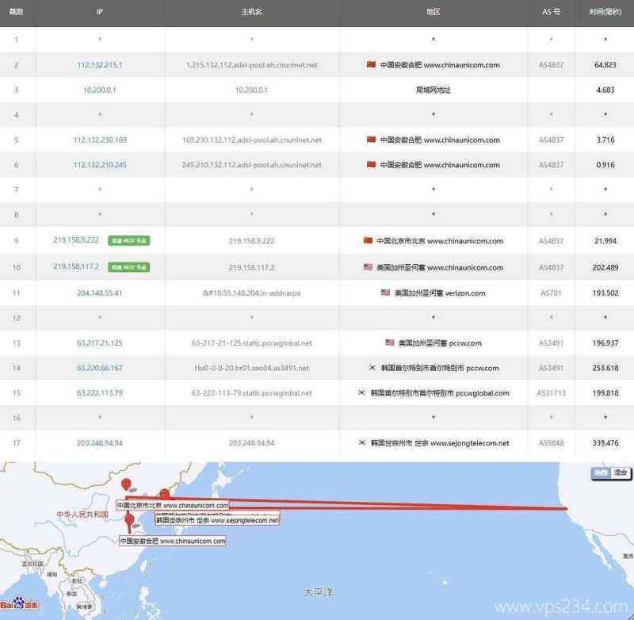Click the Korea flag icon on hop 15
634x620 pixels.
point(361,392)
